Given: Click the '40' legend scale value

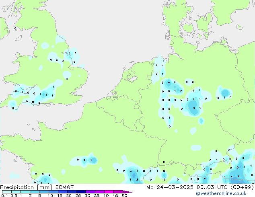Looking at the screenshot, I should tap(106, 195).
